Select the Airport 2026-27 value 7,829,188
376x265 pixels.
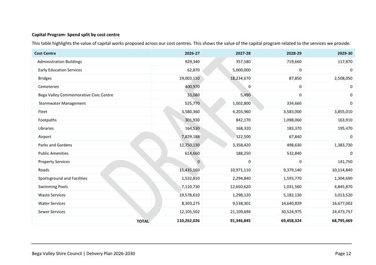coord(190,137)
